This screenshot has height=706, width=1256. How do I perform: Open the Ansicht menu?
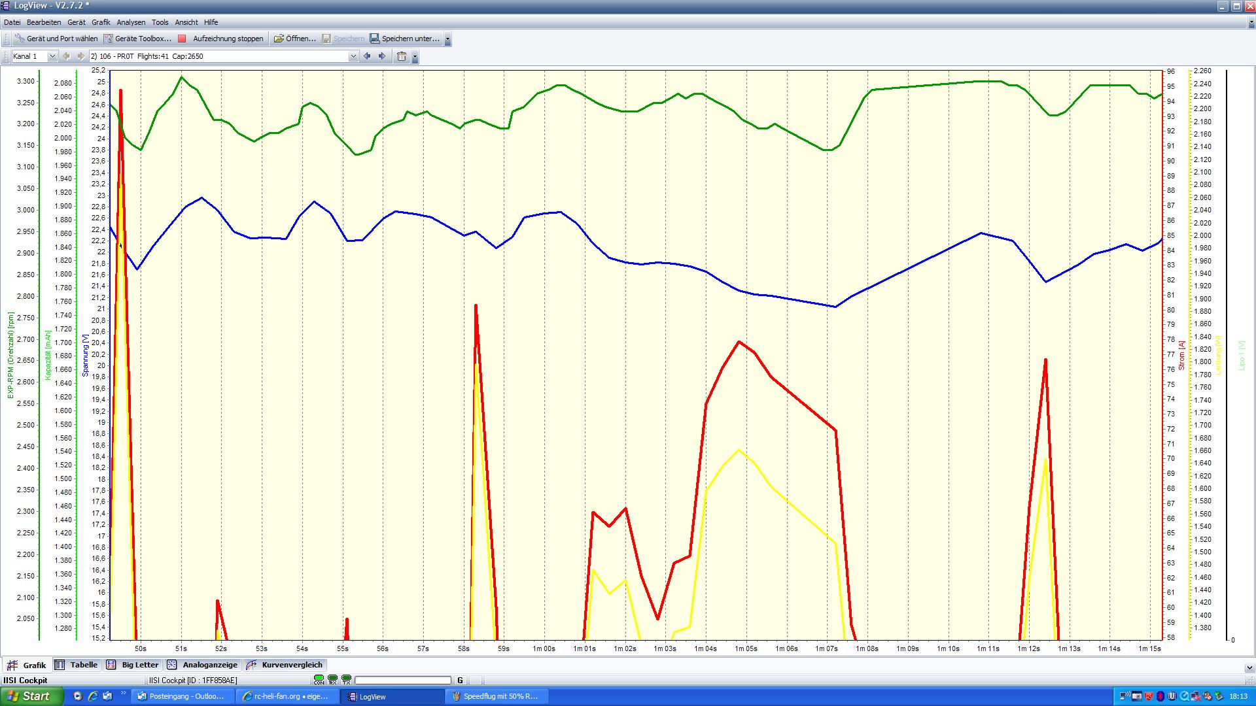[x=186, y=22]
